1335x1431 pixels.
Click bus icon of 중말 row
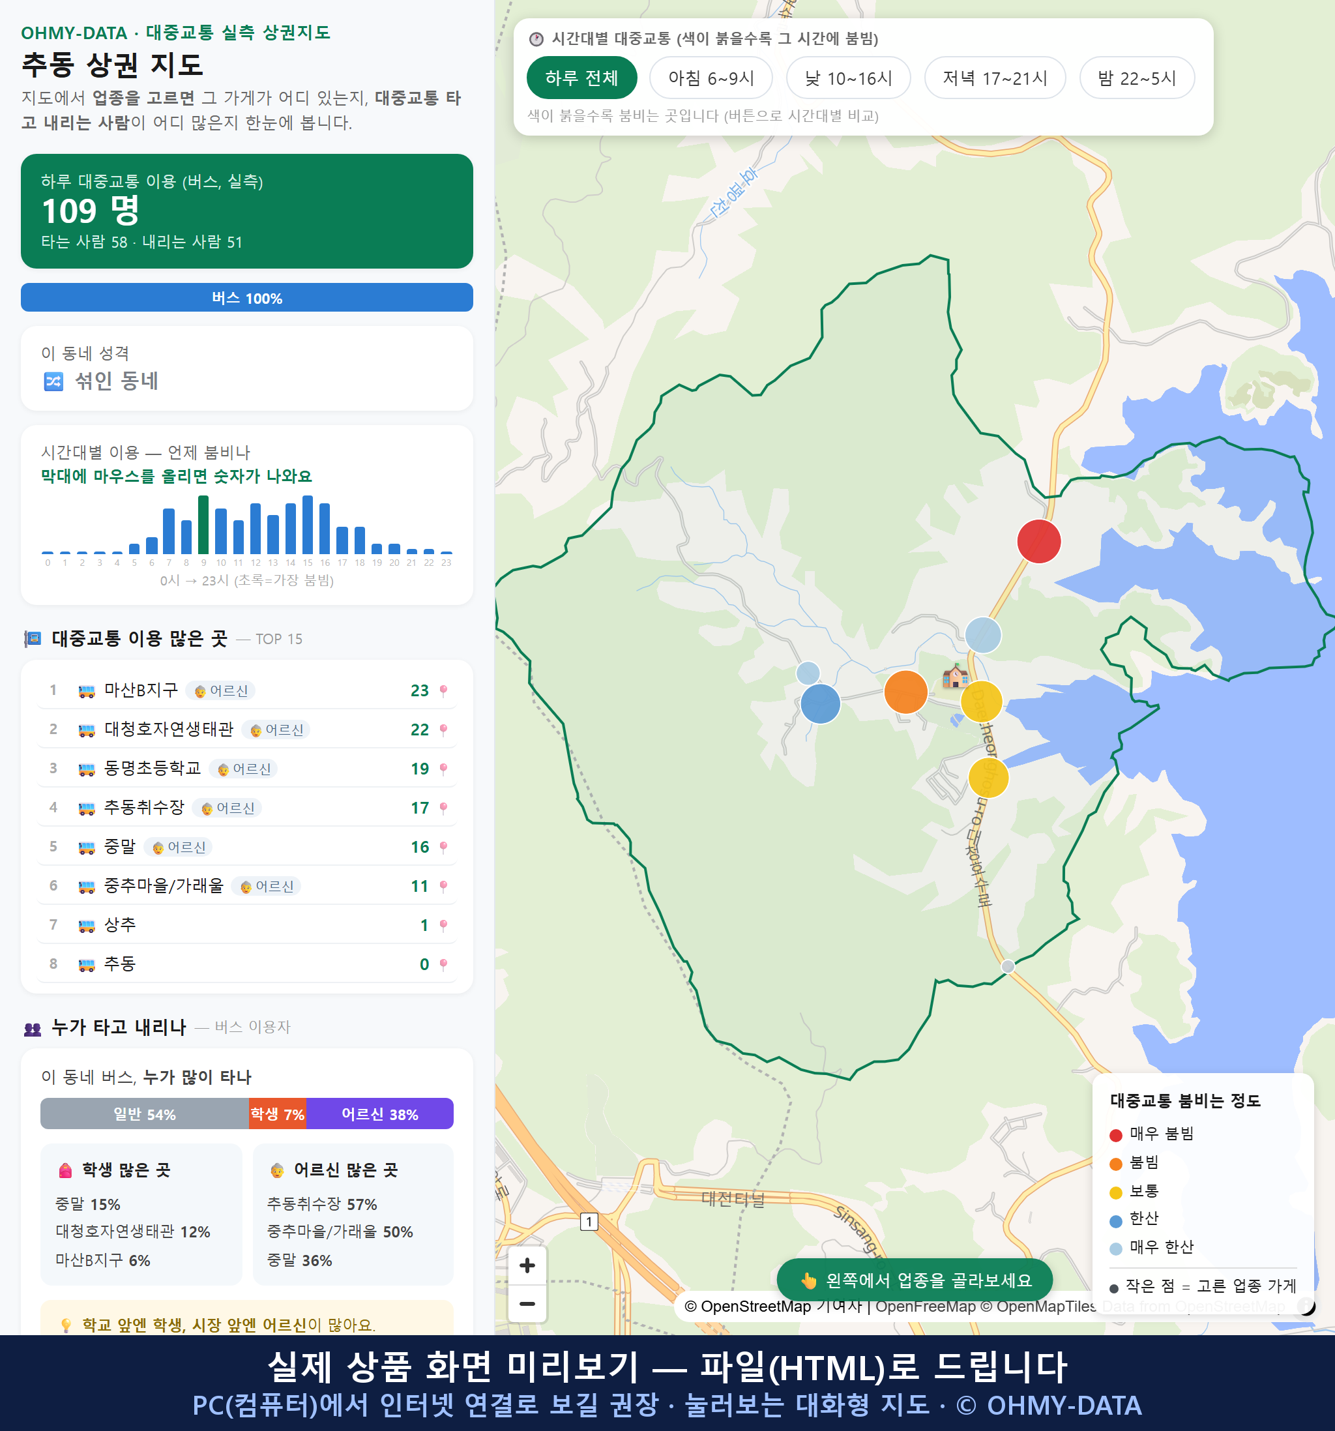[86, 848]
